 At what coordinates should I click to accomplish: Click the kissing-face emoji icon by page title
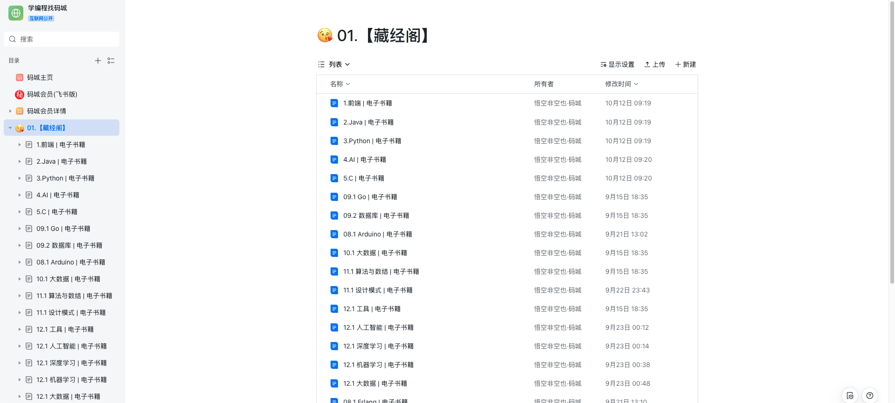click(x=325, y=35)
